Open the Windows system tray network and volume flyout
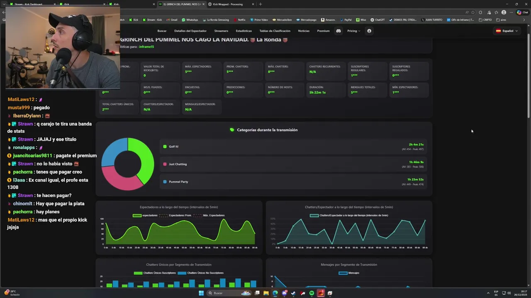This screenshot has width=531, height=298. (506, 293)
